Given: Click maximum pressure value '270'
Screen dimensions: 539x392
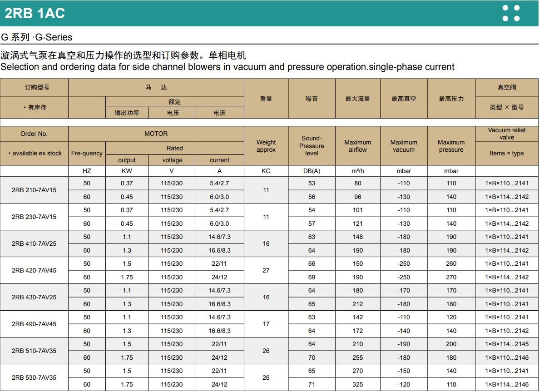Looking at the screenshot, I should click(x=451, y=277).
